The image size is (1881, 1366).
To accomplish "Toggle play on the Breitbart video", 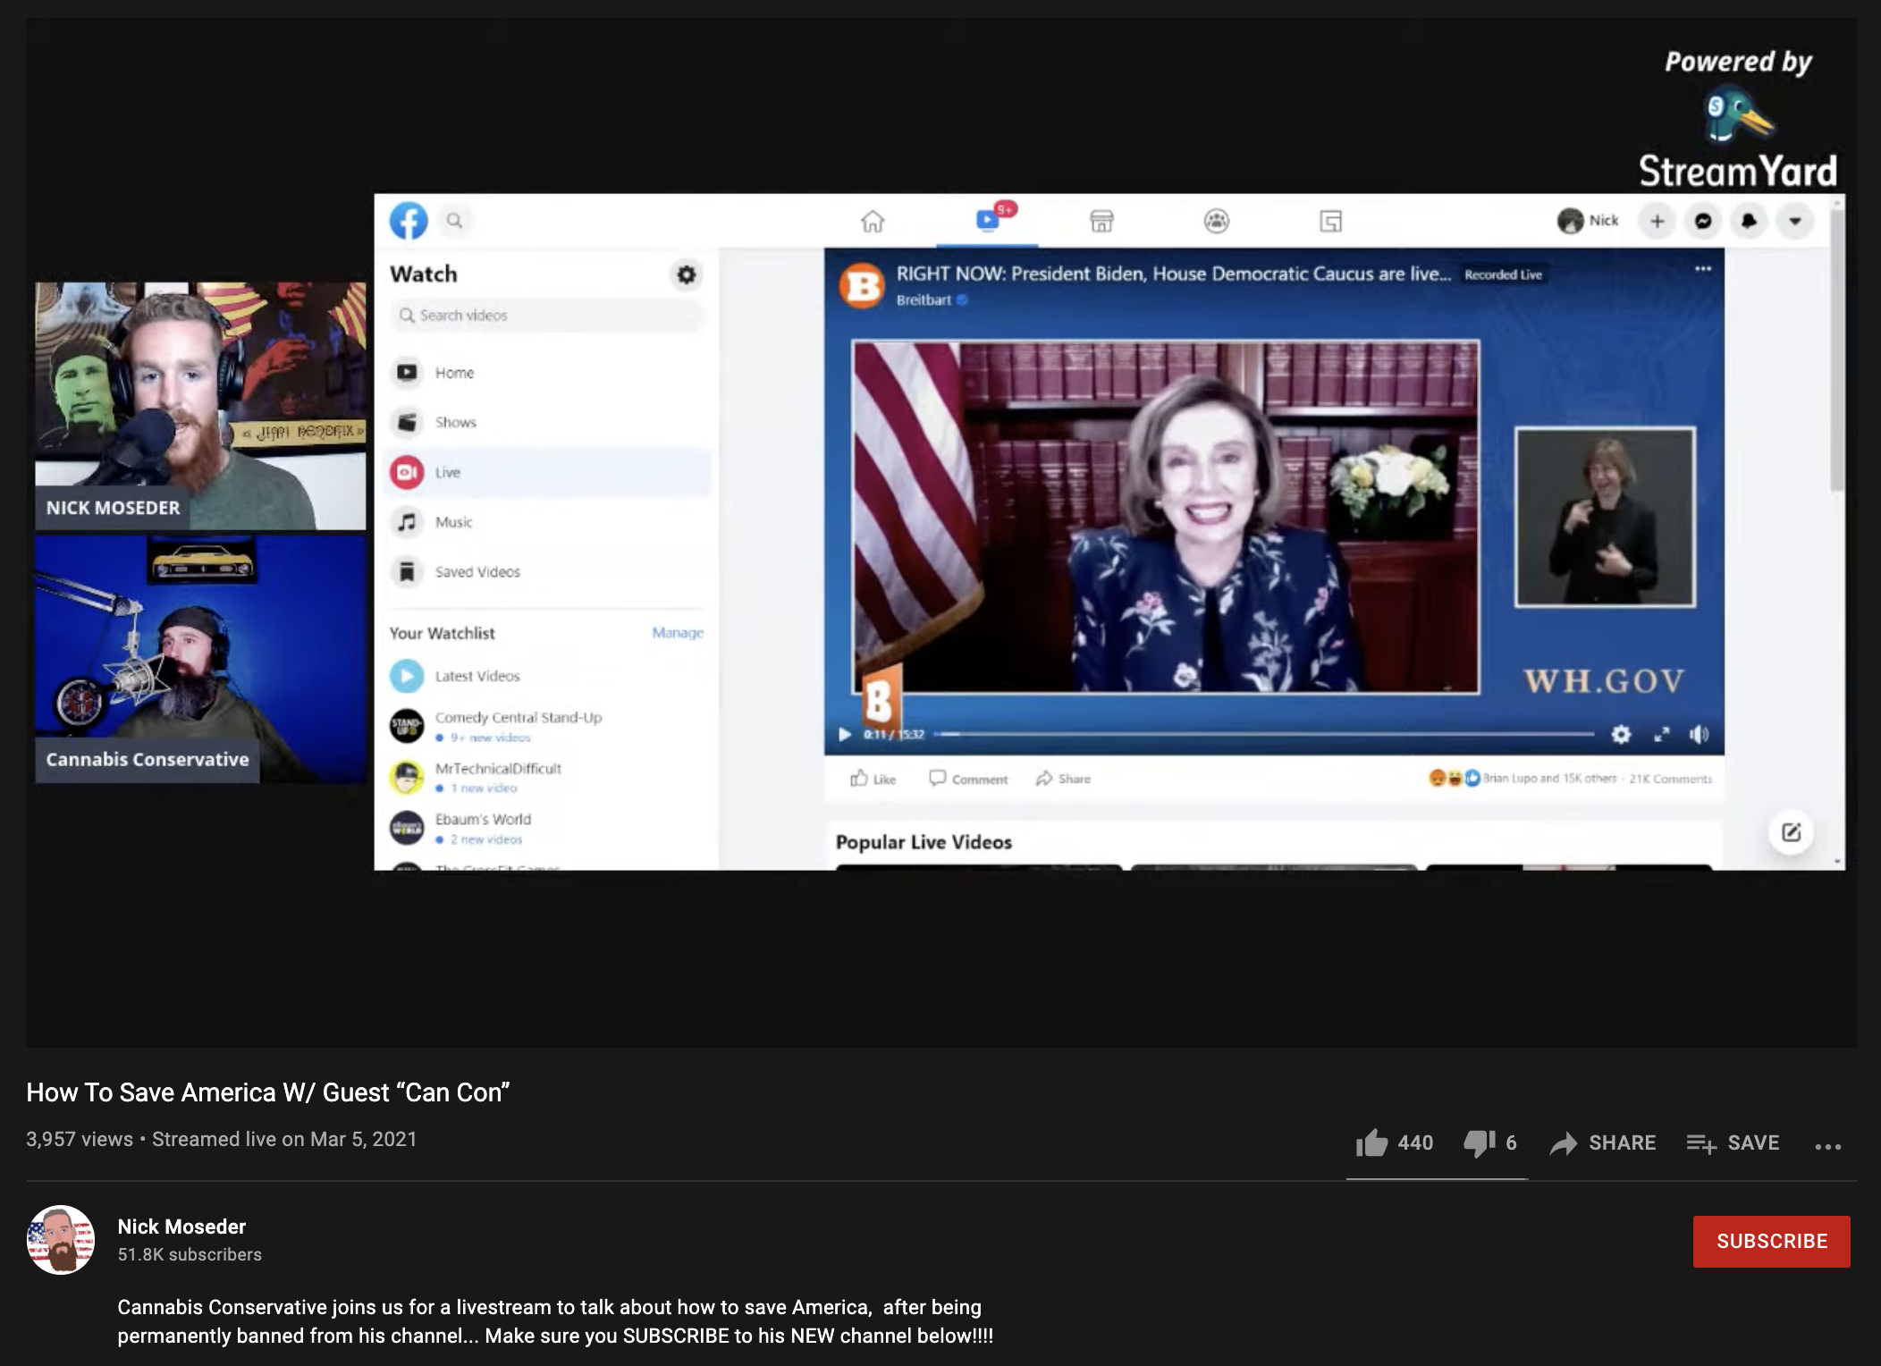I will [844, 734].
